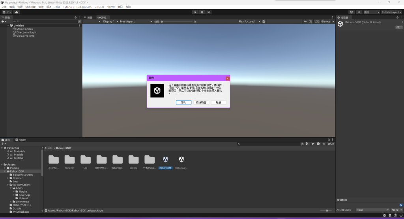Switch to the 控制台 console tab
Screen dimensions: 404x219
tap(21, 140)
